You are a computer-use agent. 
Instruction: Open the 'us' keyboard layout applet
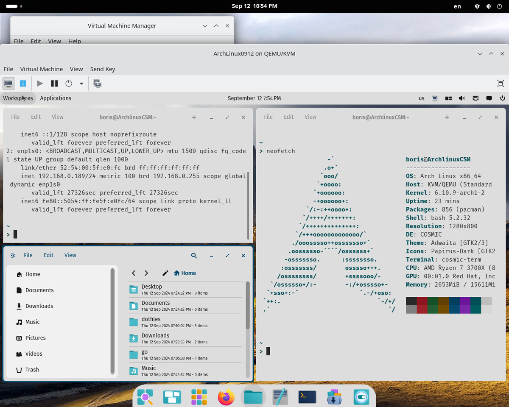pos(422,98)
